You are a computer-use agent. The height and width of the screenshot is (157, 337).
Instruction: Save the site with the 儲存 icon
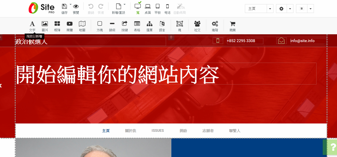pyautogui.click(x=64, y=6)
